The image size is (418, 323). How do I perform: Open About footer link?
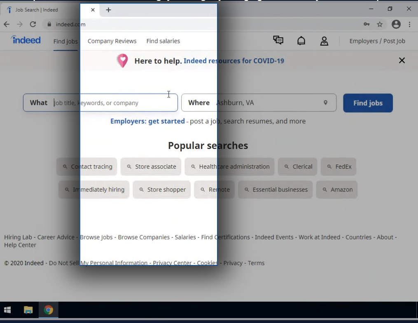[x=385, y=237]
